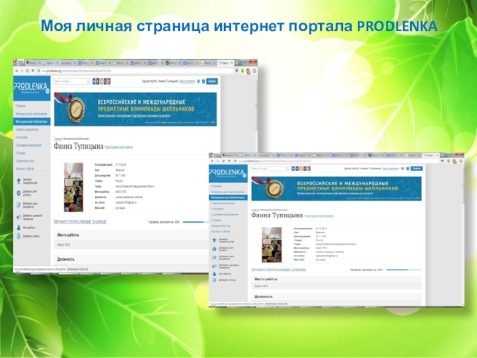Viewport: 477px width, 358px height.
Task: Go back in the lower-right browser window
Action: coord(212,161)
